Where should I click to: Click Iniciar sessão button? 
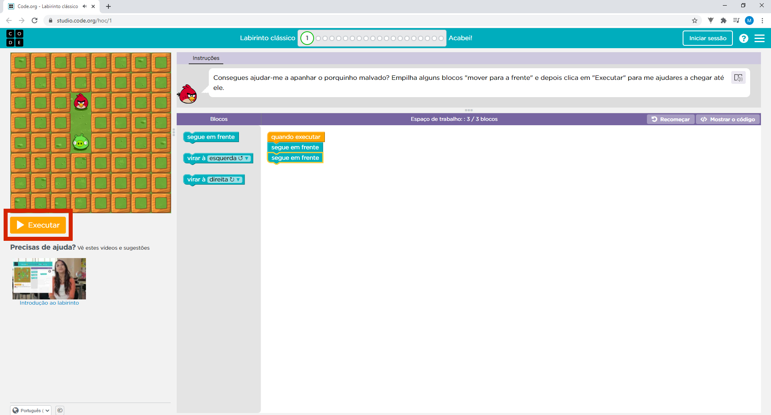pyautogui.click(x=708, y=38)
